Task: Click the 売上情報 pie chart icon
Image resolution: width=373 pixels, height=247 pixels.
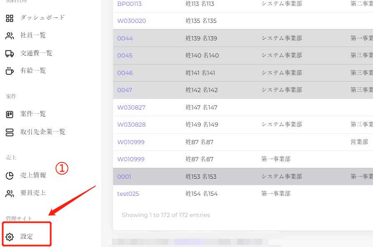Action: [x=10, y=175]
